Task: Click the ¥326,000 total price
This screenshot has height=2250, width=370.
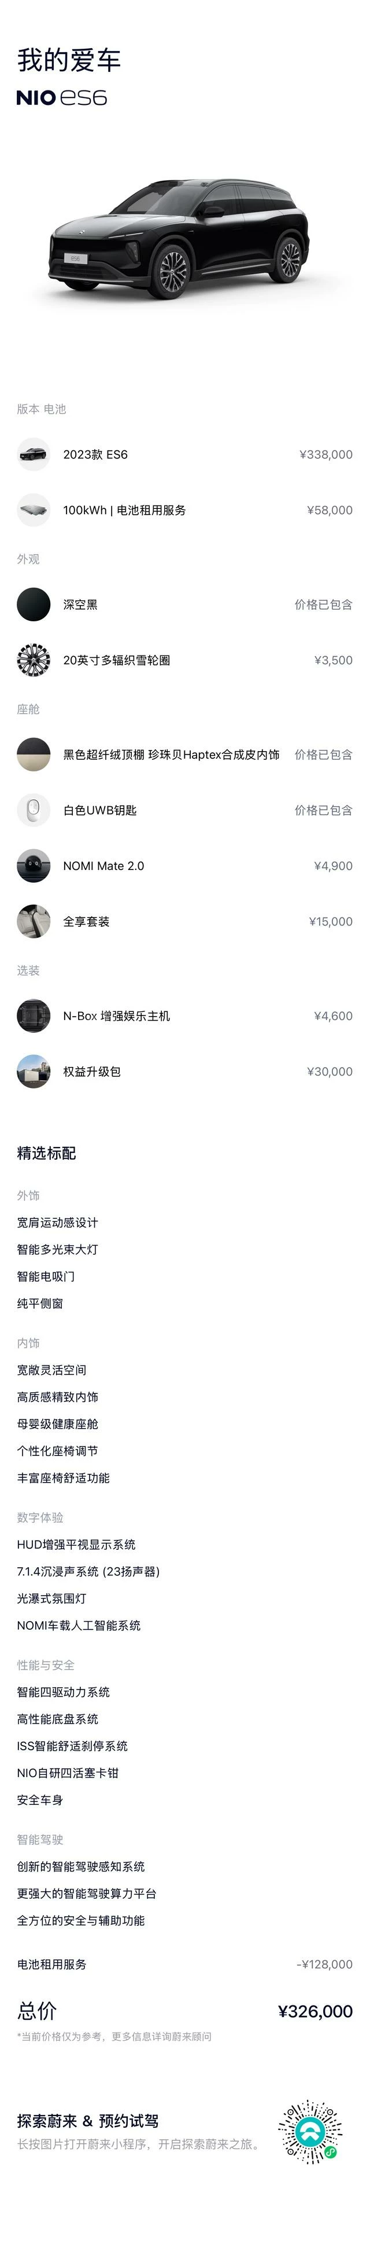Action: point(315,2012)
